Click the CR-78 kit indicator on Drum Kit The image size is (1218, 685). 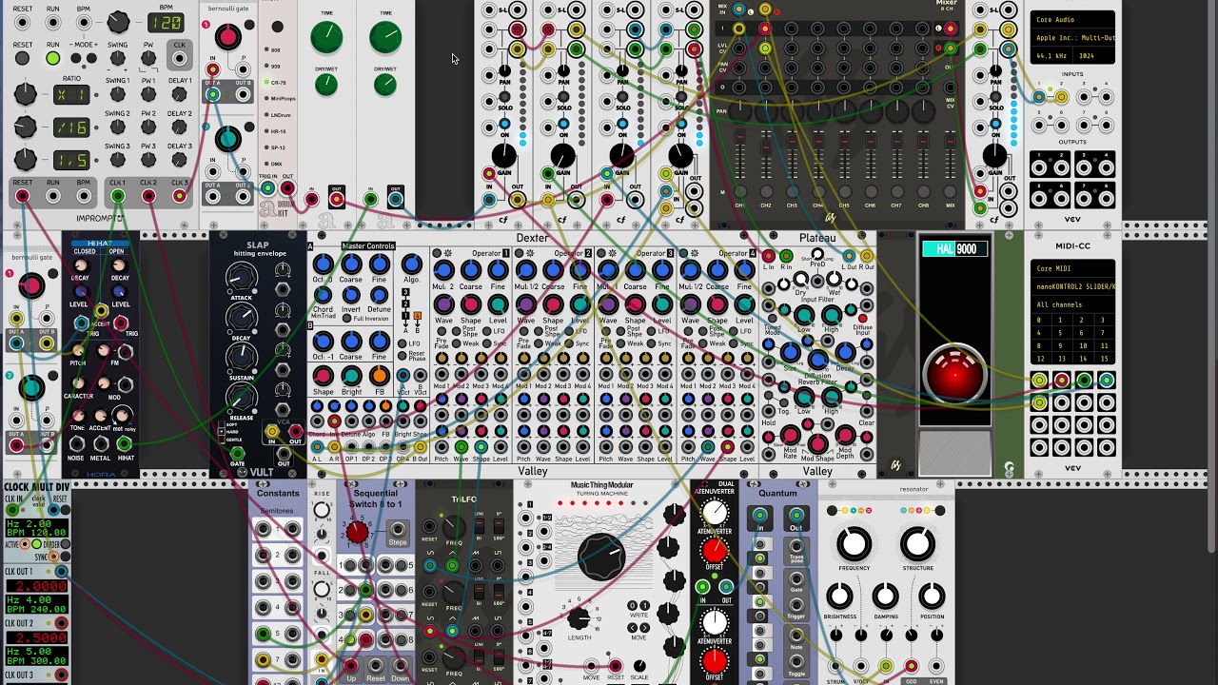click(x=267, y=83)
